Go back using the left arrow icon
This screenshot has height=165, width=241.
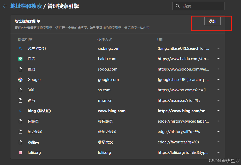[x=5, y=6]
